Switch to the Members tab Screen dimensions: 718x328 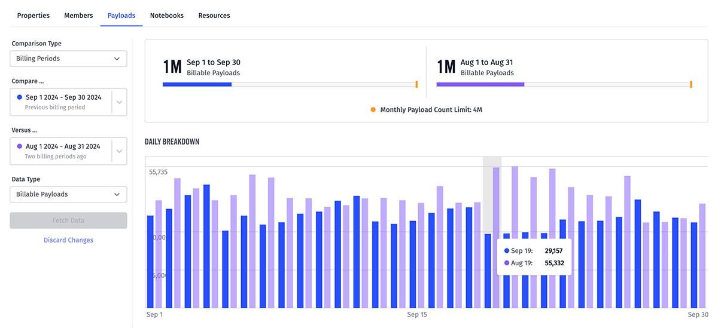click(78, 16)
